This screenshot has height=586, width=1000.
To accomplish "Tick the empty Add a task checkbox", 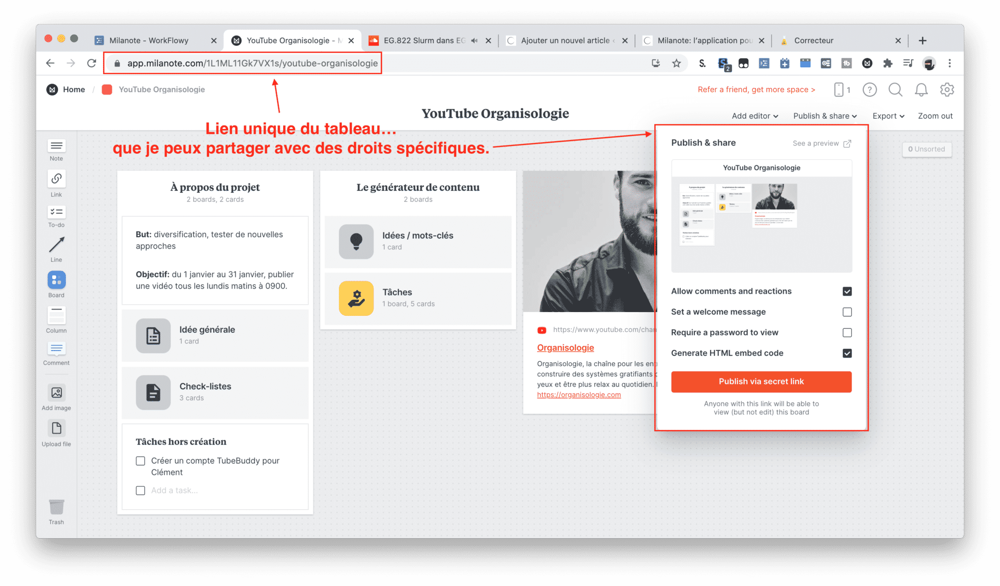I will [x=141, y=491].
